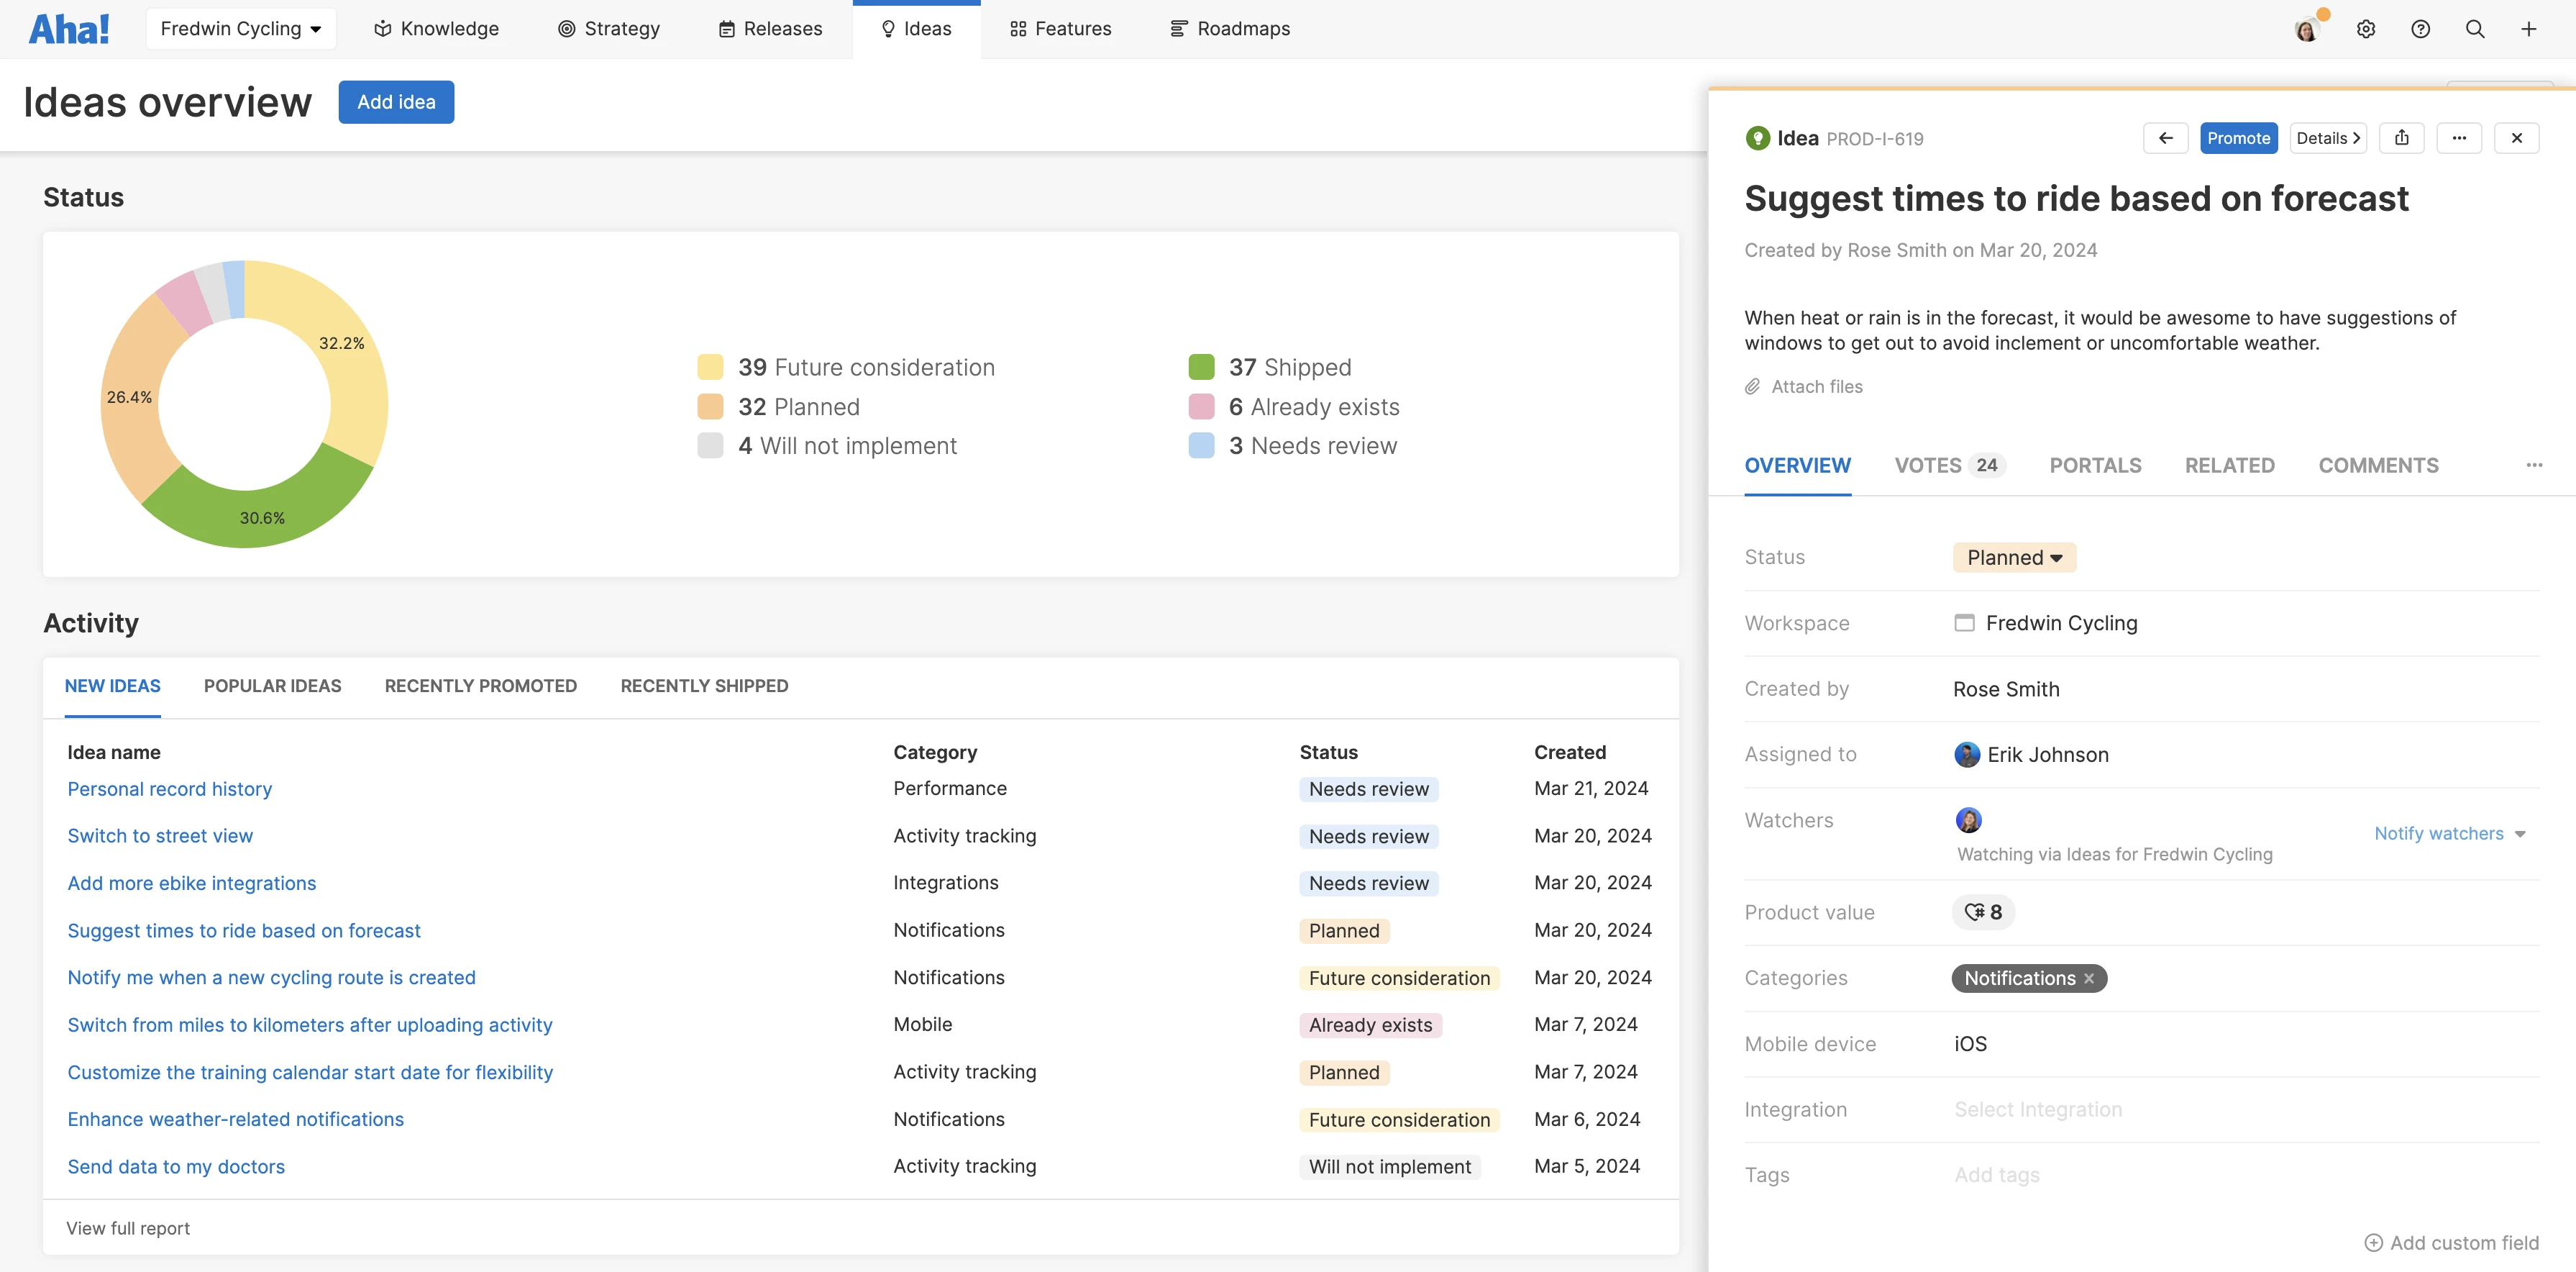Open the Personal record history idea

[169, 789]
